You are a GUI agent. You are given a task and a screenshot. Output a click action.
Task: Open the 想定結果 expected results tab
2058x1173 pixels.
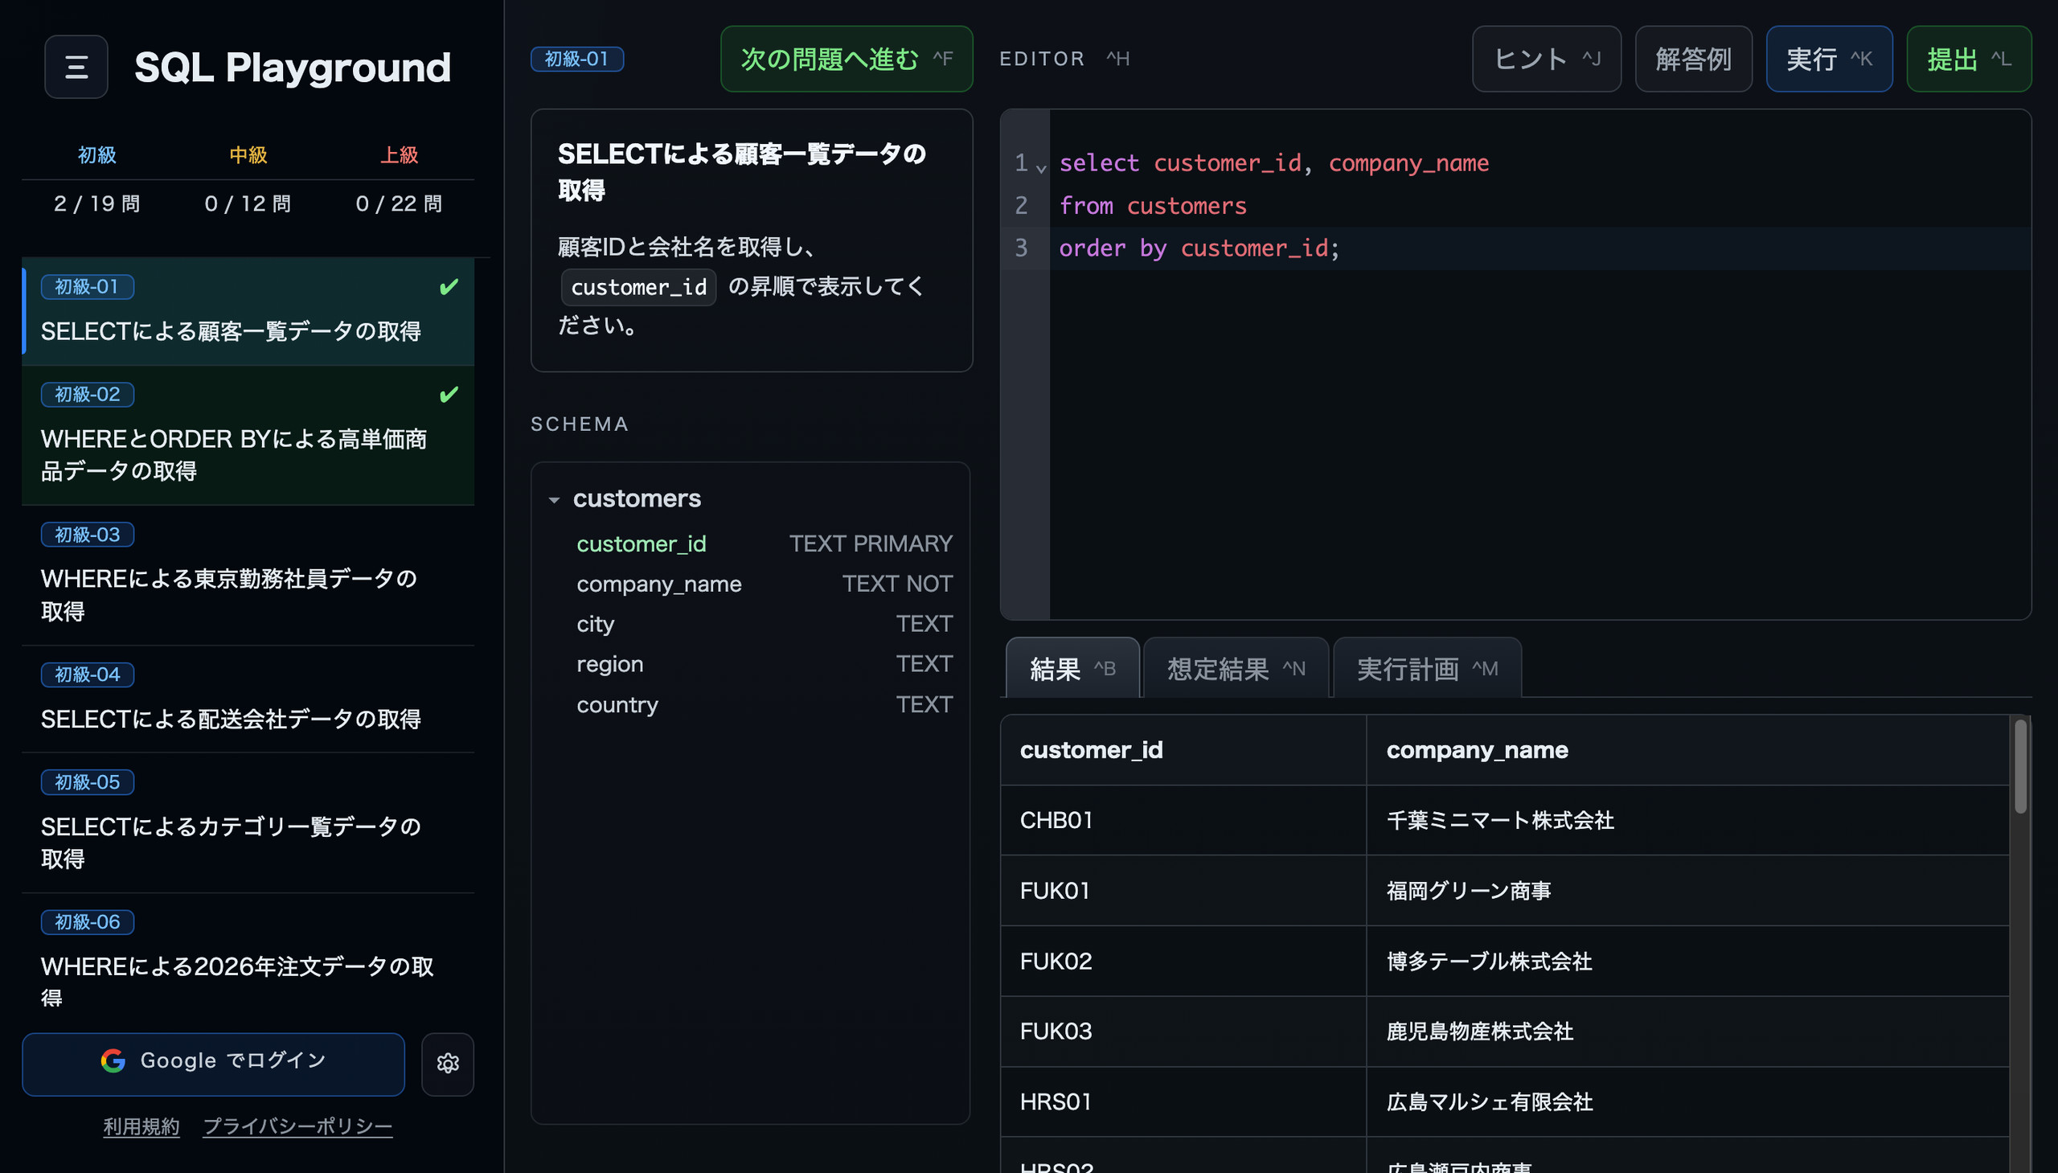tap(1236, 669)
